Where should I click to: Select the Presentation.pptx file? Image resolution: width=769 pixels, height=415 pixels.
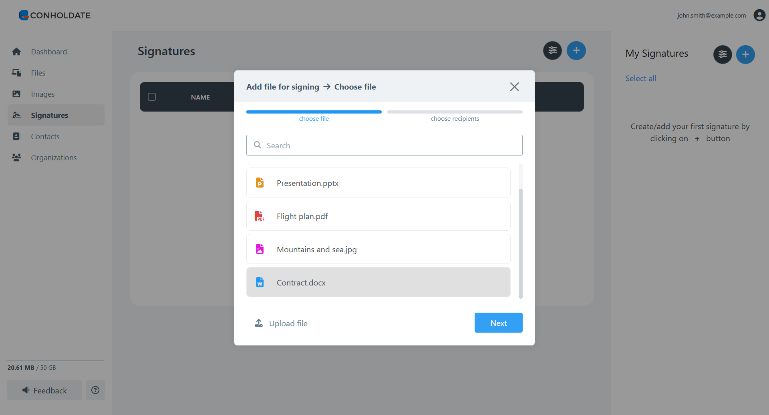pyautogui.click(x=378, y=183)
